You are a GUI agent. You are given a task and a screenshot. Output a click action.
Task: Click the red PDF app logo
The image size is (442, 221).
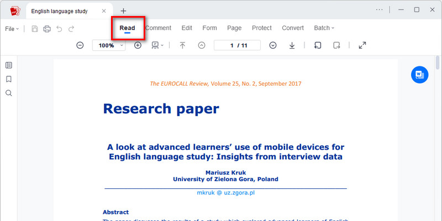coord(15,11)
